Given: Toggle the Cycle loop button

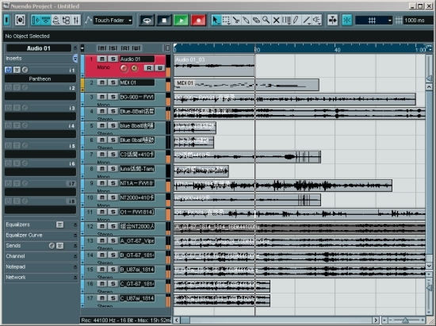Looking at the screenshot, I should (147, 21).
